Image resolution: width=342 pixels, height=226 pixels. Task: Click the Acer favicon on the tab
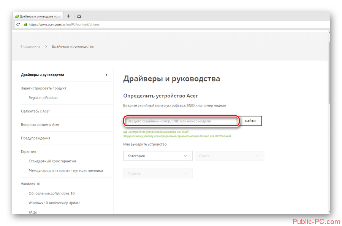click(x=17, y=16)
